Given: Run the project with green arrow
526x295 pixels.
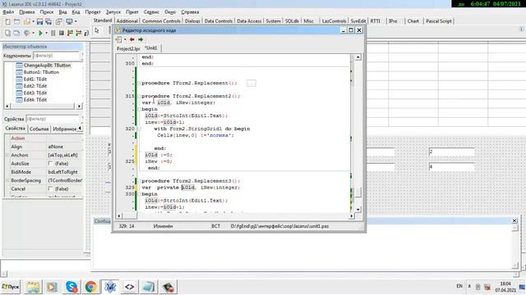Looking at the screenshot, I should click(40, 33).
